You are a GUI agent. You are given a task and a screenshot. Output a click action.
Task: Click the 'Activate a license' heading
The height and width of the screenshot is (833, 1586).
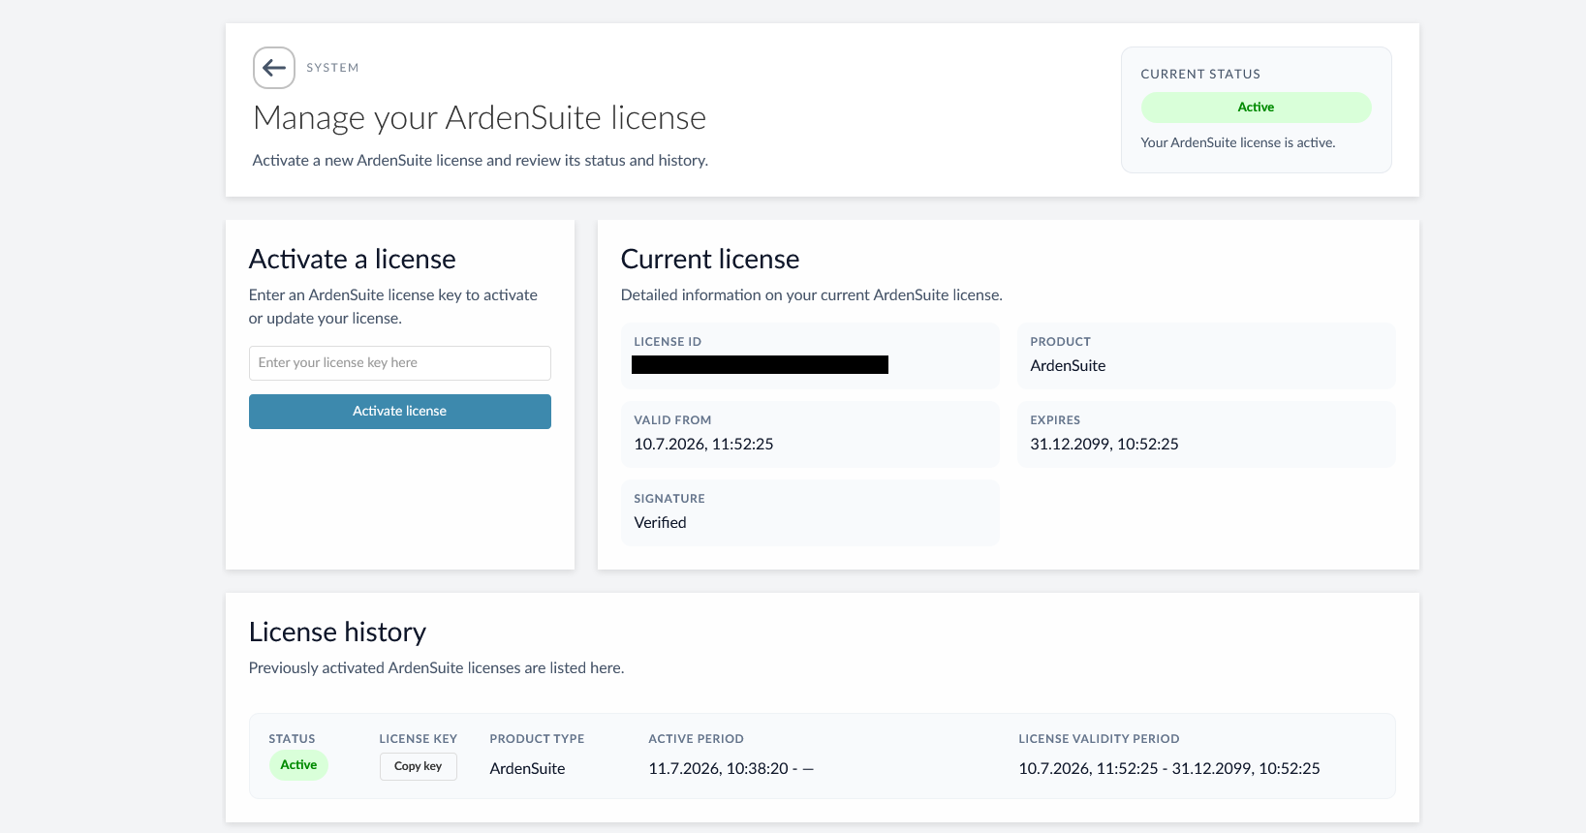352,260
